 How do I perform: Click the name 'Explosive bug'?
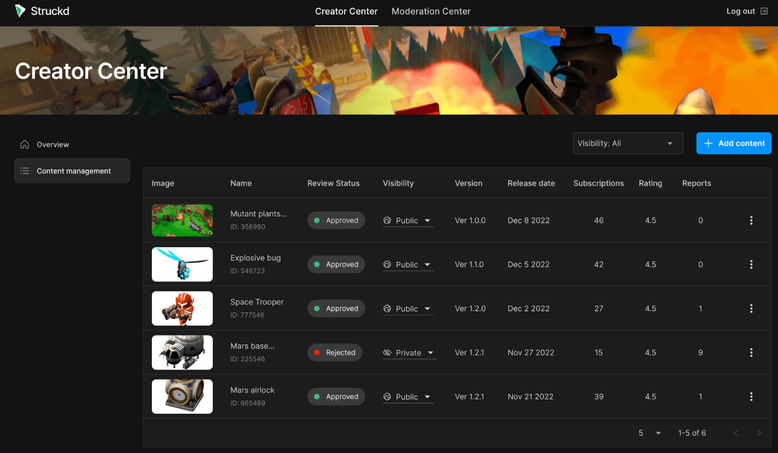point(256,258)
